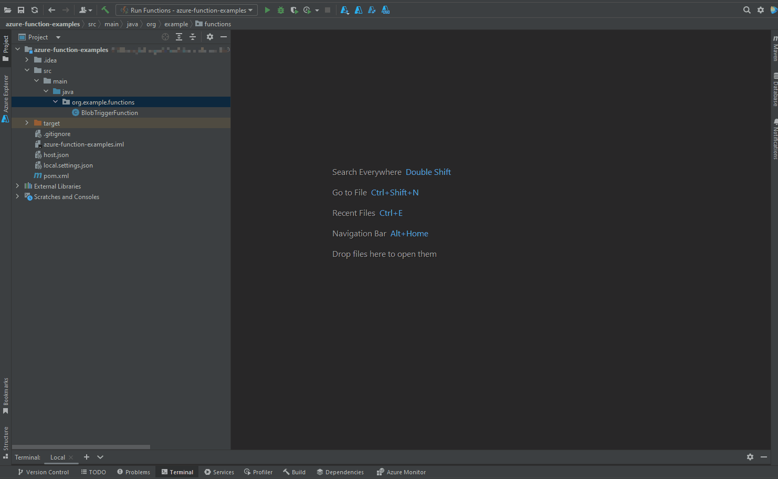This screenshot has height=479, width=778.
Task: Select azure-function-examples.iml file
Action: 79,144
